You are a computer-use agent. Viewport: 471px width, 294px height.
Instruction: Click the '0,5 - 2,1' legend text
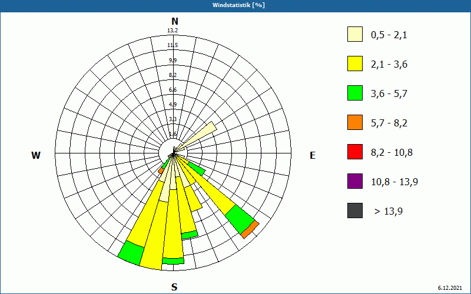click(x=389, y=35)
